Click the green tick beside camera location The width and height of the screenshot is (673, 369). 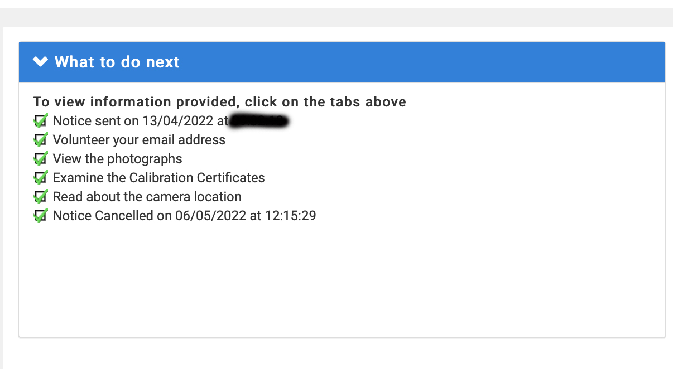click(x=40, y=197)
